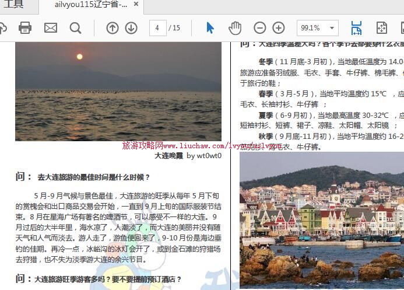The image size is (404, 290).
Task: Zoom in with the plus button
Action: [x=279, y=27]
